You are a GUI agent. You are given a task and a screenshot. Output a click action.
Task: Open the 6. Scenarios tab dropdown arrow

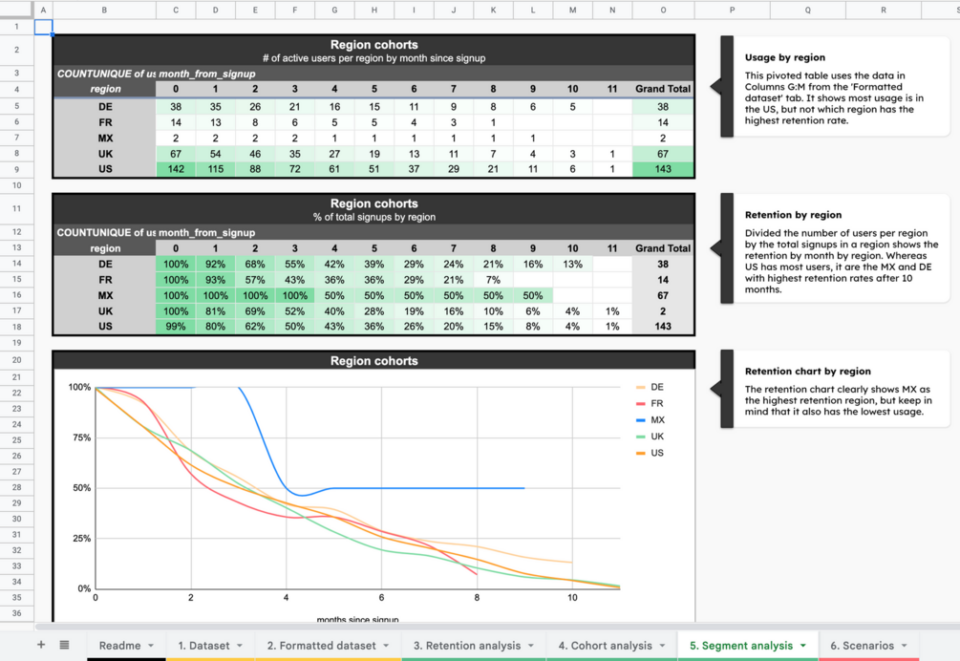point(905,646)
